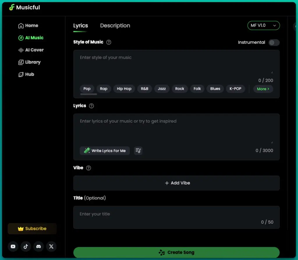Click the help icon beside Lyrics heading
This screenshot has height=260, width=298.
pyautogui.click(x=91, y=106)
